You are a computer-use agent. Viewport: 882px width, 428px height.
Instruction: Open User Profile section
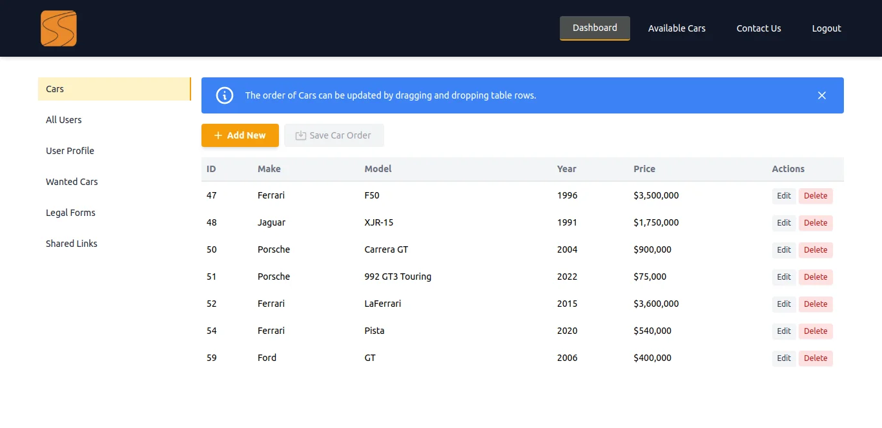pos(114,151)
